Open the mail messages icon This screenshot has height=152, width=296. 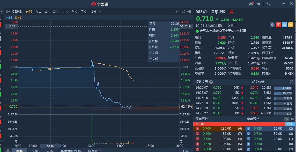(251, 4)
